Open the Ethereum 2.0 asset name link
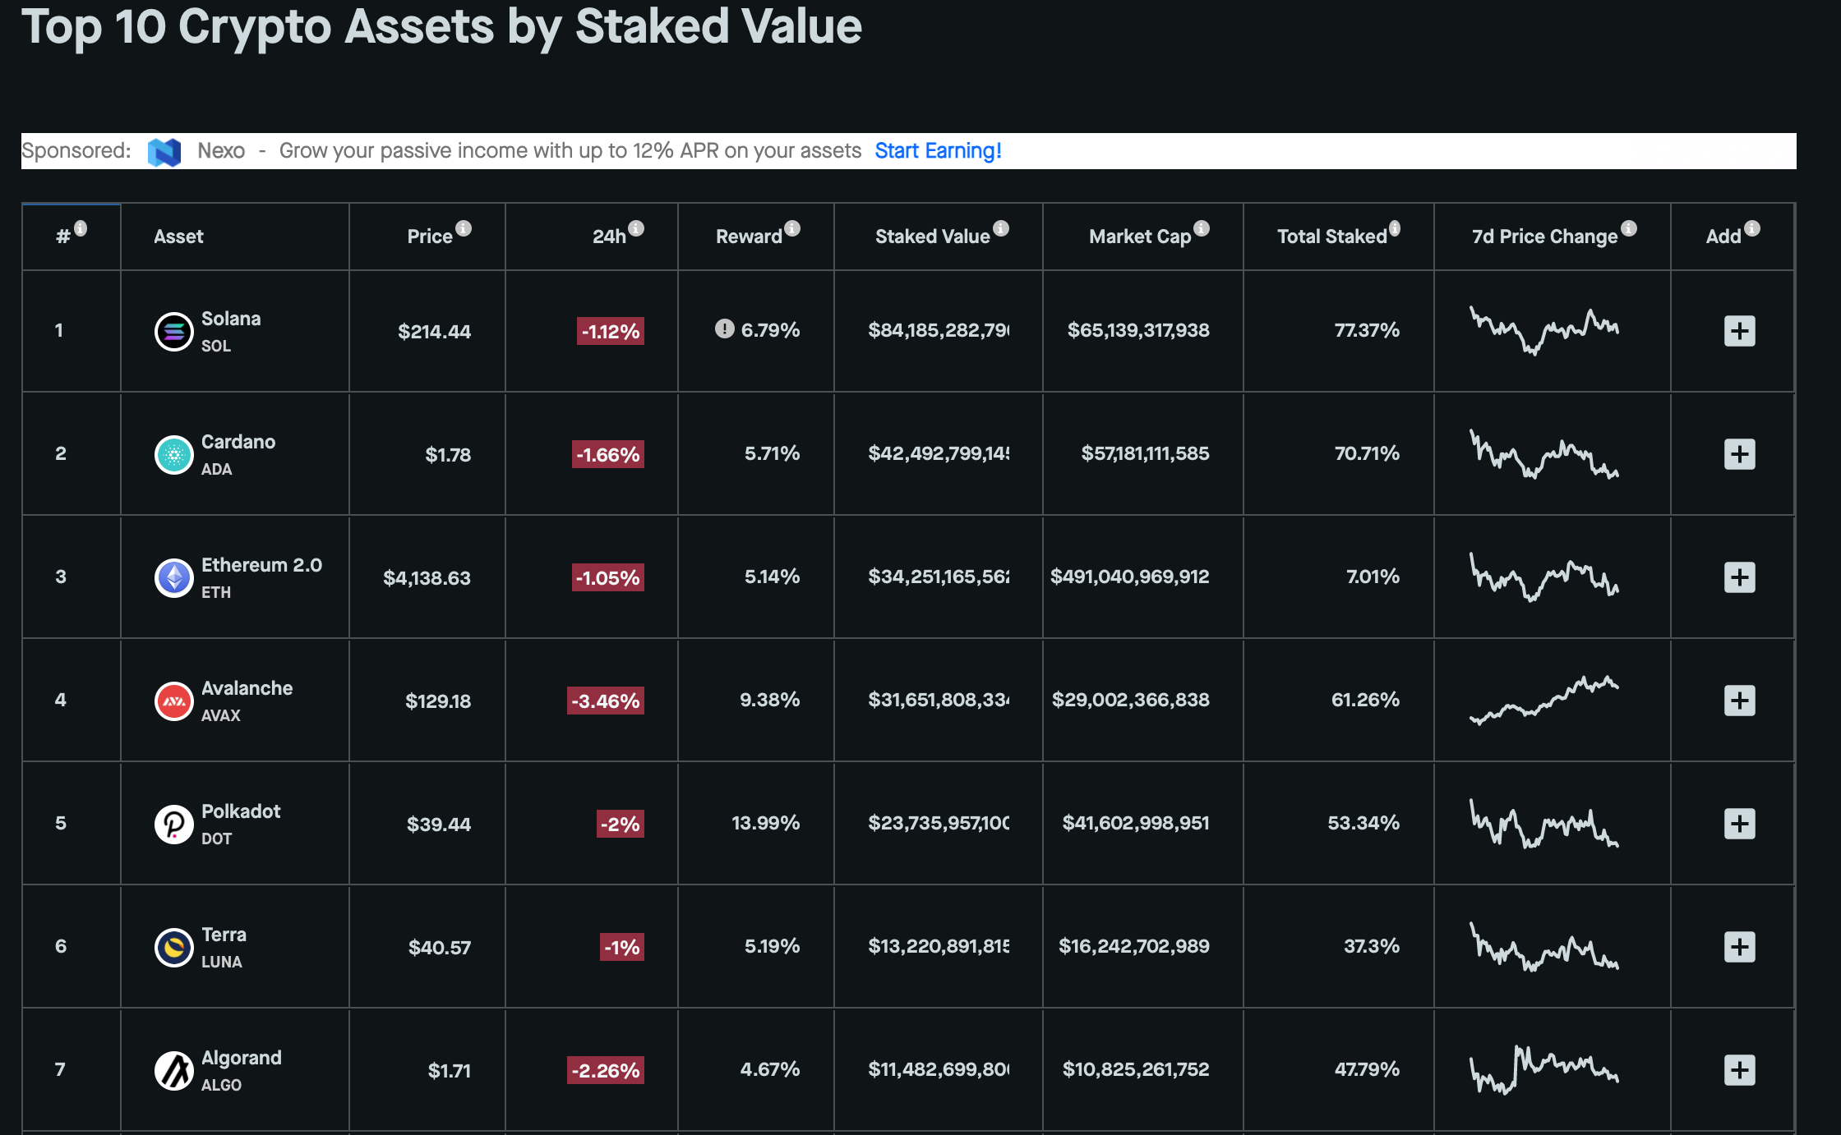Screen dimensions: 1841x1135 (261, 565)
